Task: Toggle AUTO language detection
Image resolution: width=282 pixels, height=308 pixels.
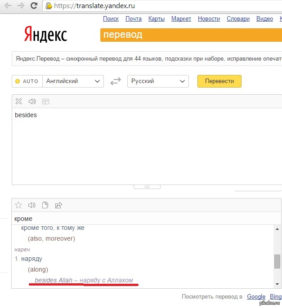Action: pyautogui.click(x=27, y=81)
